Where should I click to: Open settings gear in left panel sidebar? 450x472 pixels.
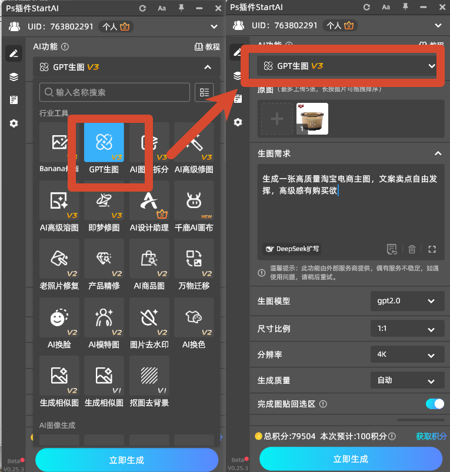click(x=14, y=123)
